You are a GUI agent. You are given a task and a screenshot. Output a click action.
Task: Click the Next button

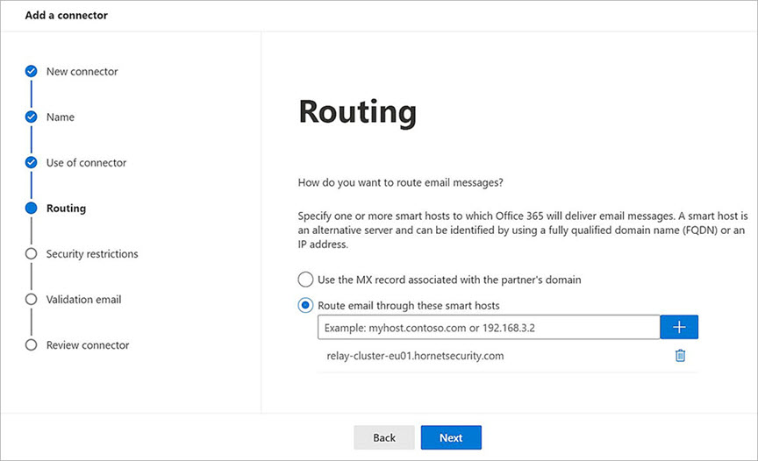[451, 437]
